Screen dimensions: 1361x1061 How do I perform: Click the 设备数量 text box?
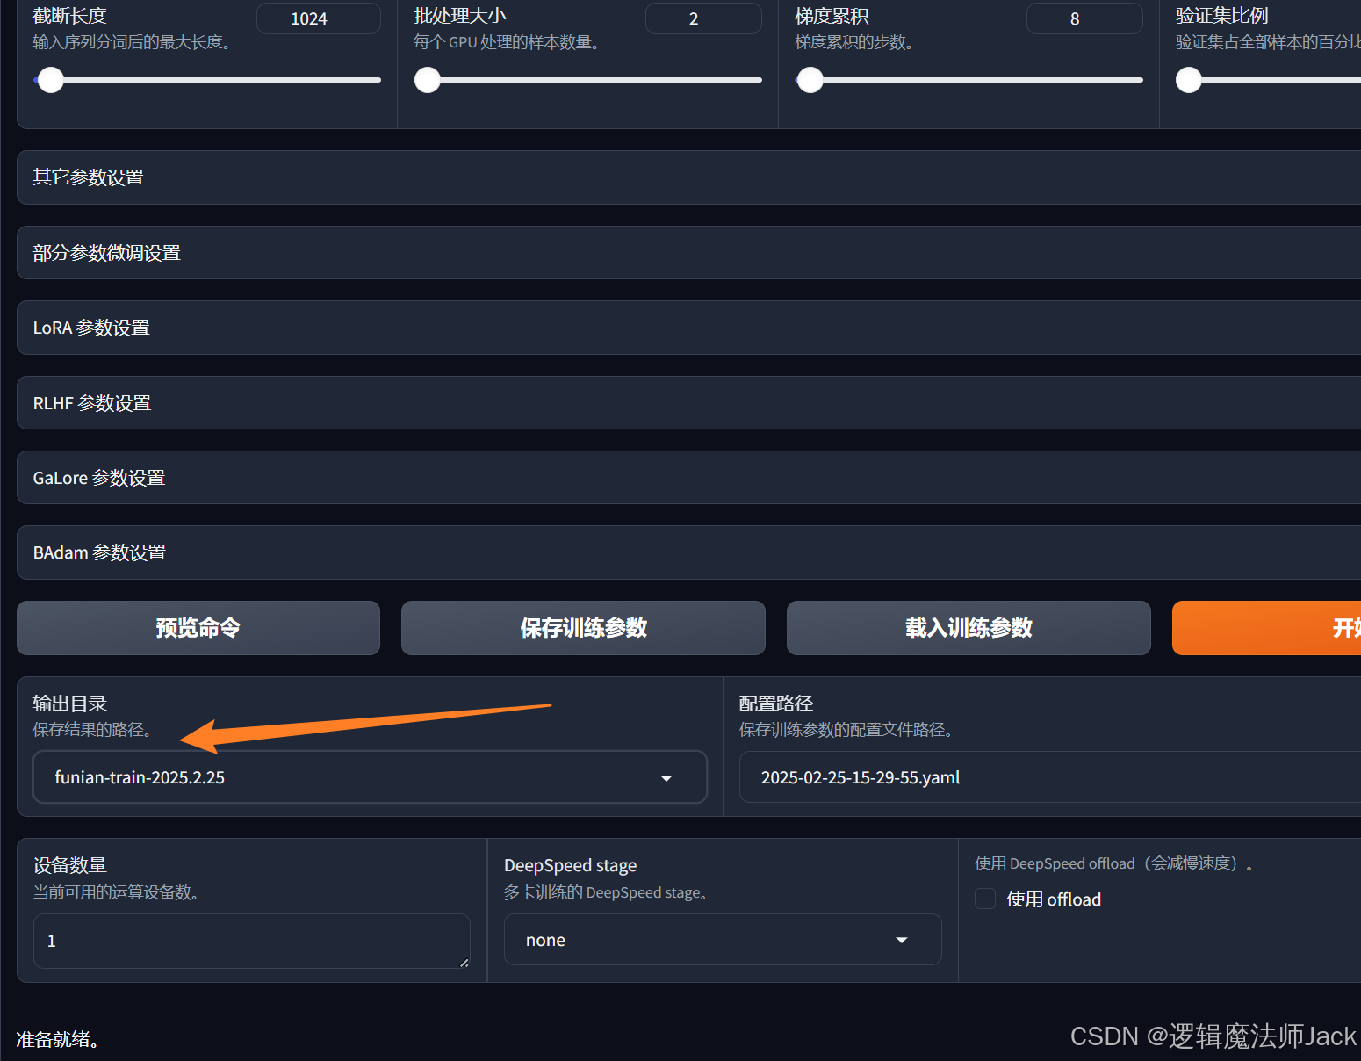pos(251,941)
